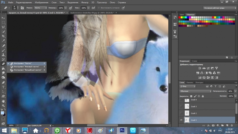Toggle lock transparent pixels
238x134 pixels.
pos(191,96)
